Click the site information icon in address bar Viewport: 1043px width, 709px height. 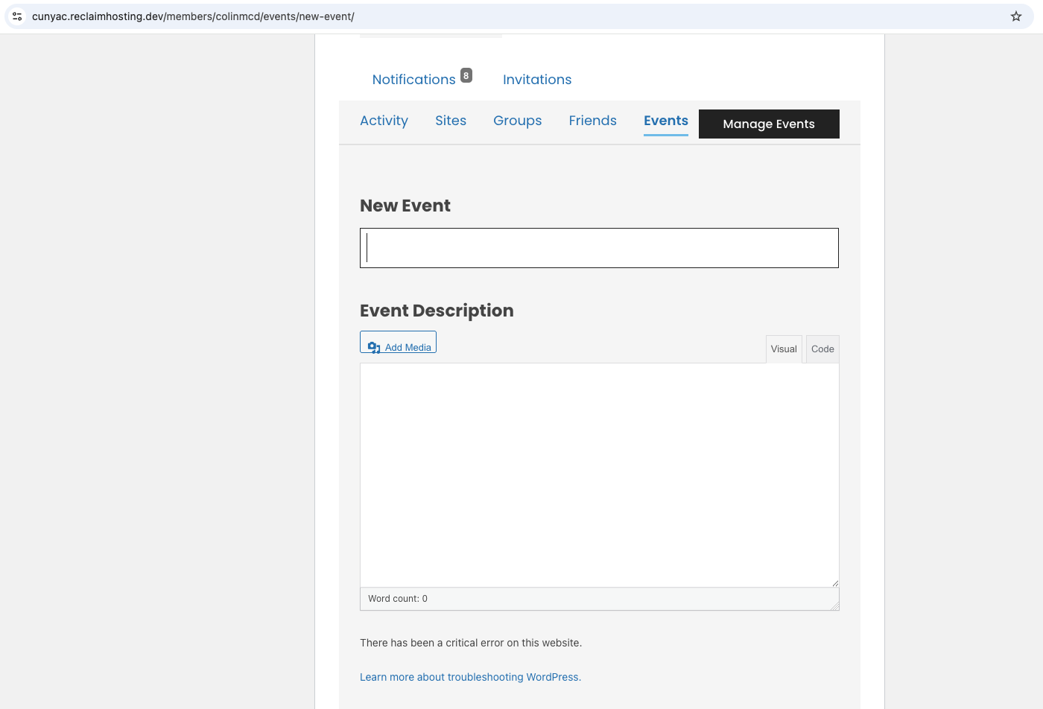(x=17, y=16)
